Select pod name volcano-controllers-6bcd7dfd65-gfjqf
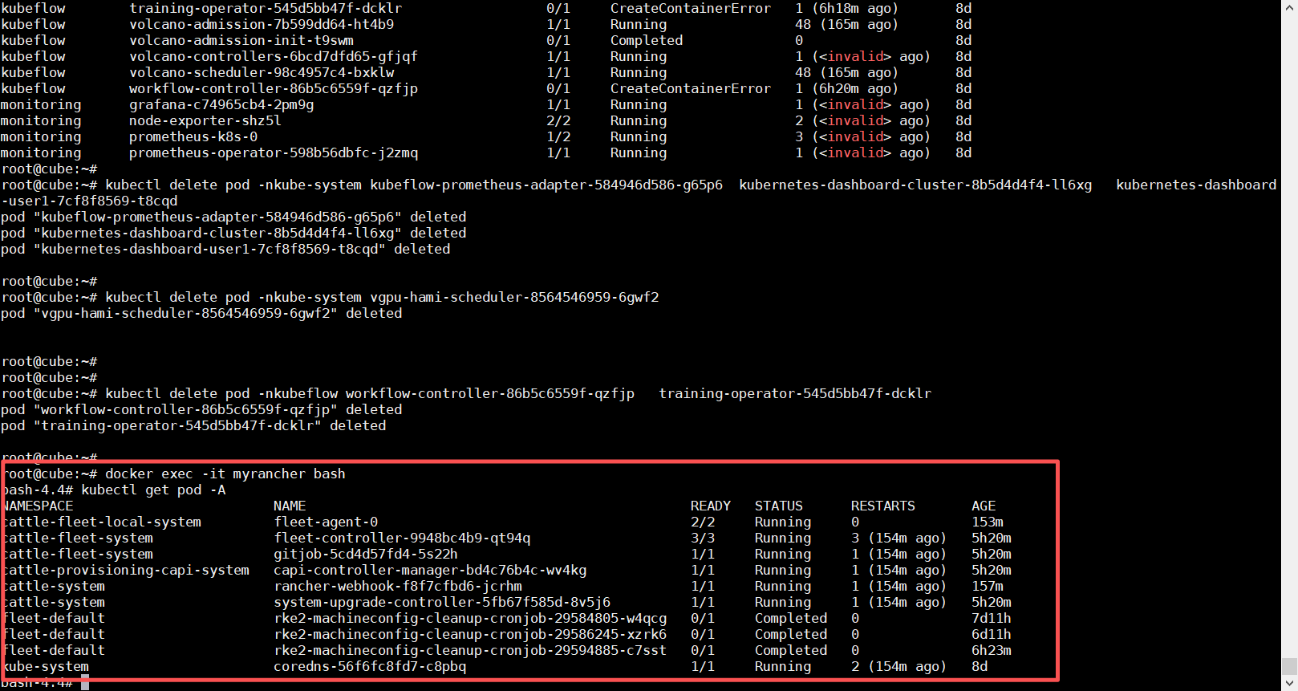 [x=274, y=56]
